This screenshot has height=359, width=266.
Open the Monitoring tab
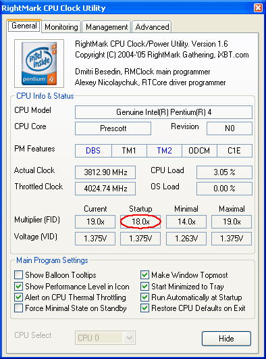pos(61,27)
